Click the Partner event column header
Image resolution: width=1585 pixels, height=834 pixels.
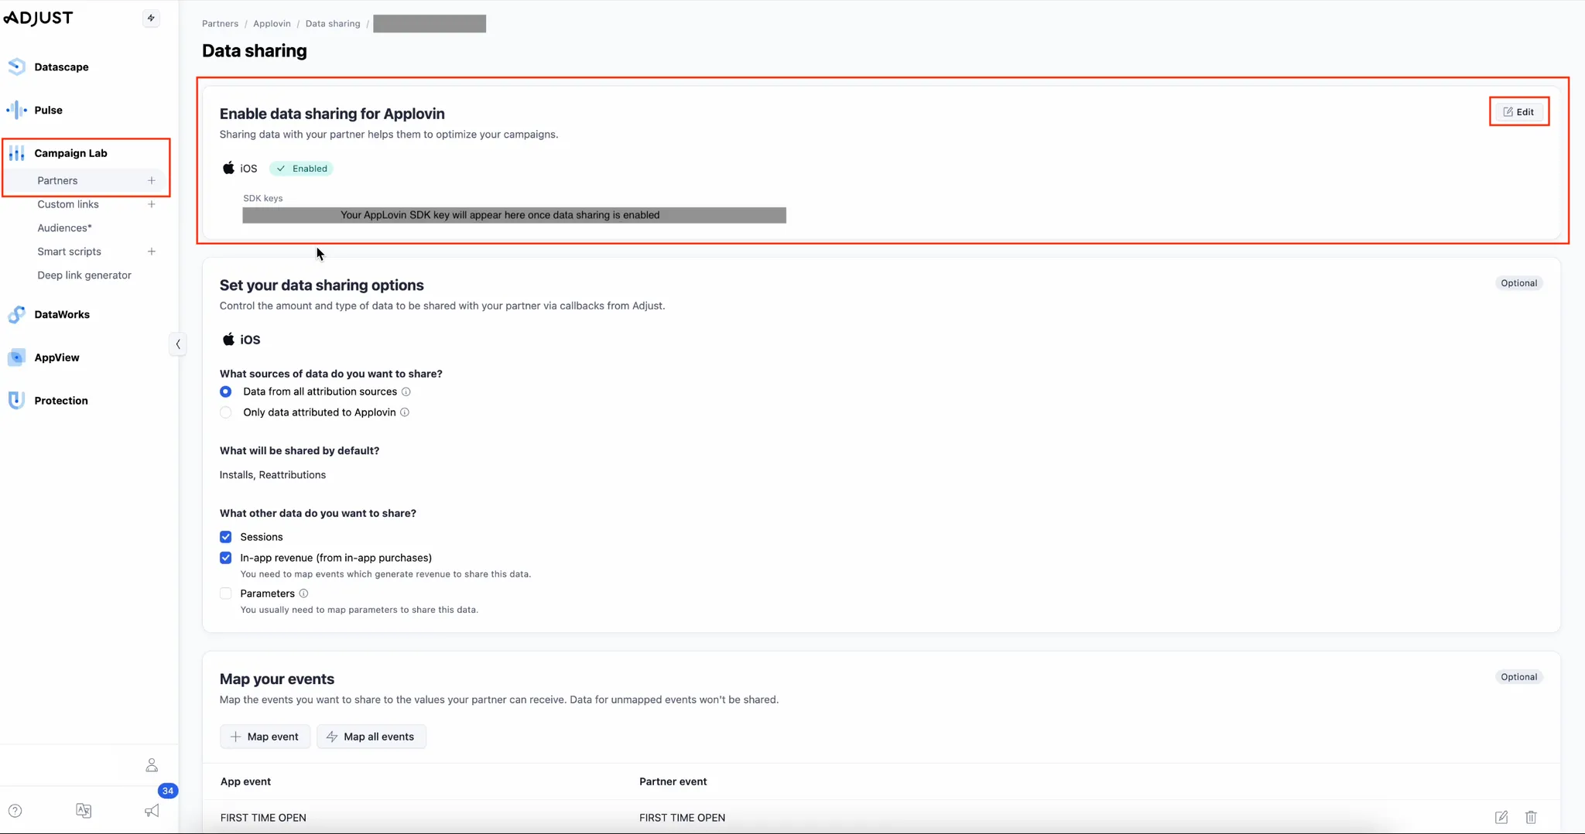[x=673, y=781]
